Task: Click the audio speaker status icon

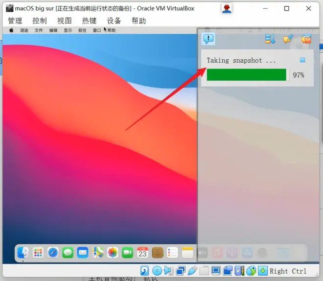Action: pos(169,271)
